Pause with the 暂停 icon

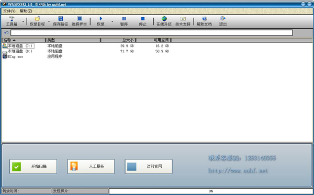[124, 19]
